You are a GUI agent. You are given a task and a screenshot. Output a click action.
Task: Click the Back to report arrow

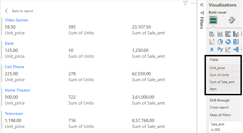click(x=7, y=11)
